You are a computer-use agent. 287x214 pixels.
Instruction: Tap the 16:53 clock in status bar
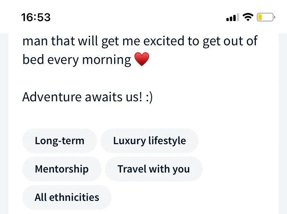click(36, 17)
